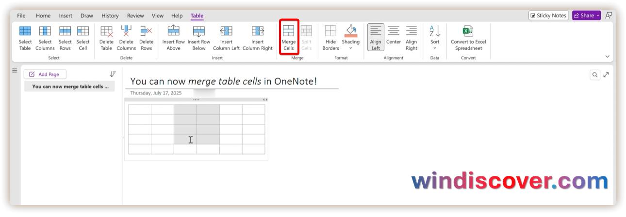
Task: Select page 'You can now merge table cells'
Action: point(70,87)
